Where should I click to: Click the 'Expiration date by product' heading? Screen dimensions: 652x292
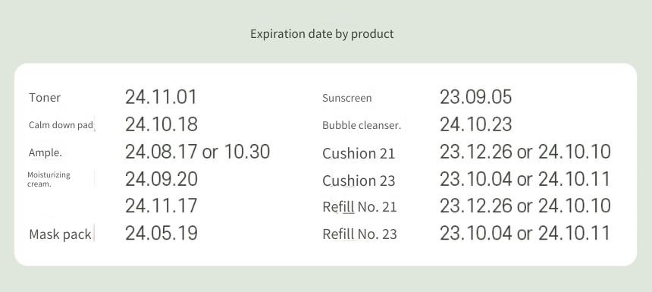coord(322,34)
